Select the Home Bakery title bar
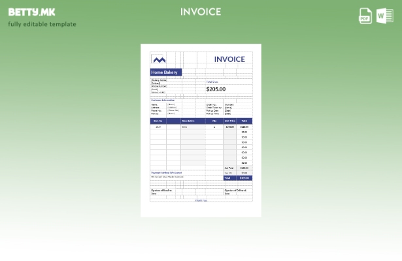Viewport: 402px width, 261px height. pyautogui.click(x=166, y=72)
